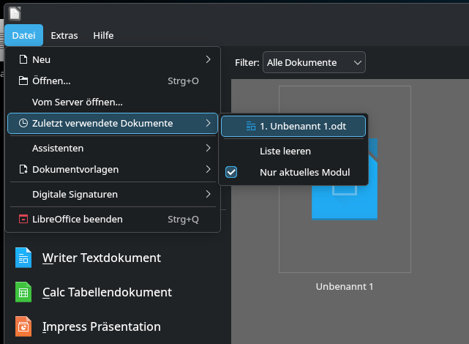
Task: Click the Öffnen... menu label
Action: (51, 81)
